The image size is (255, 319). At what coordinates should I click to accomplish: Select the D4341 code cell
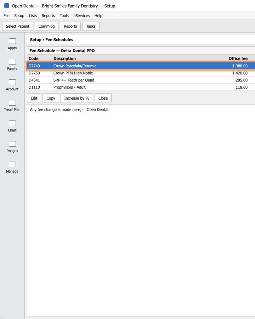tap(34, 80)
